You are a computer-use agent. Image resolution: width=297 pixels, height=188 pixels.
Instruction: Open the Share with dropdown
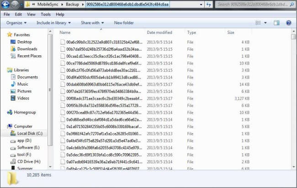(x=92, y=23)
